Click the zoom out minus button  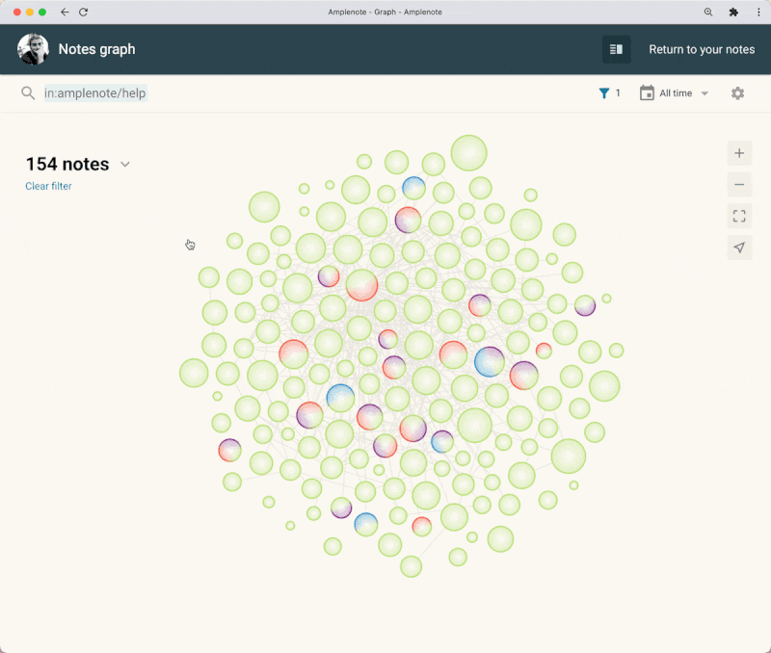(x=739, y=185)
